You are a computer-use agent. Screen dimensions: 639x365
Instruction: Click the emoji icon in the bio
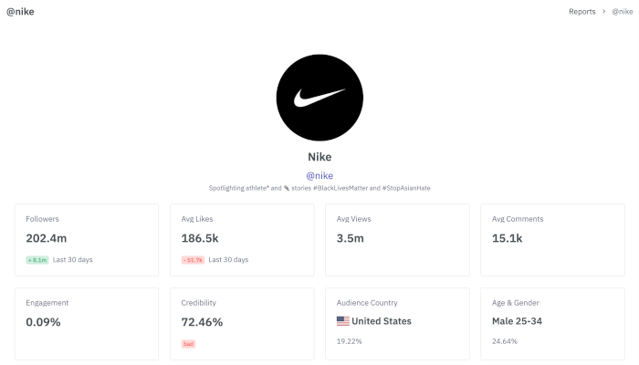(x=287, y=188)
